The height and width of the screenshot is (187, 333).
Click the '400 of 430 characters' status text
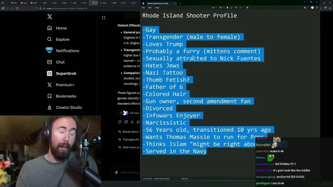(162, 179)
